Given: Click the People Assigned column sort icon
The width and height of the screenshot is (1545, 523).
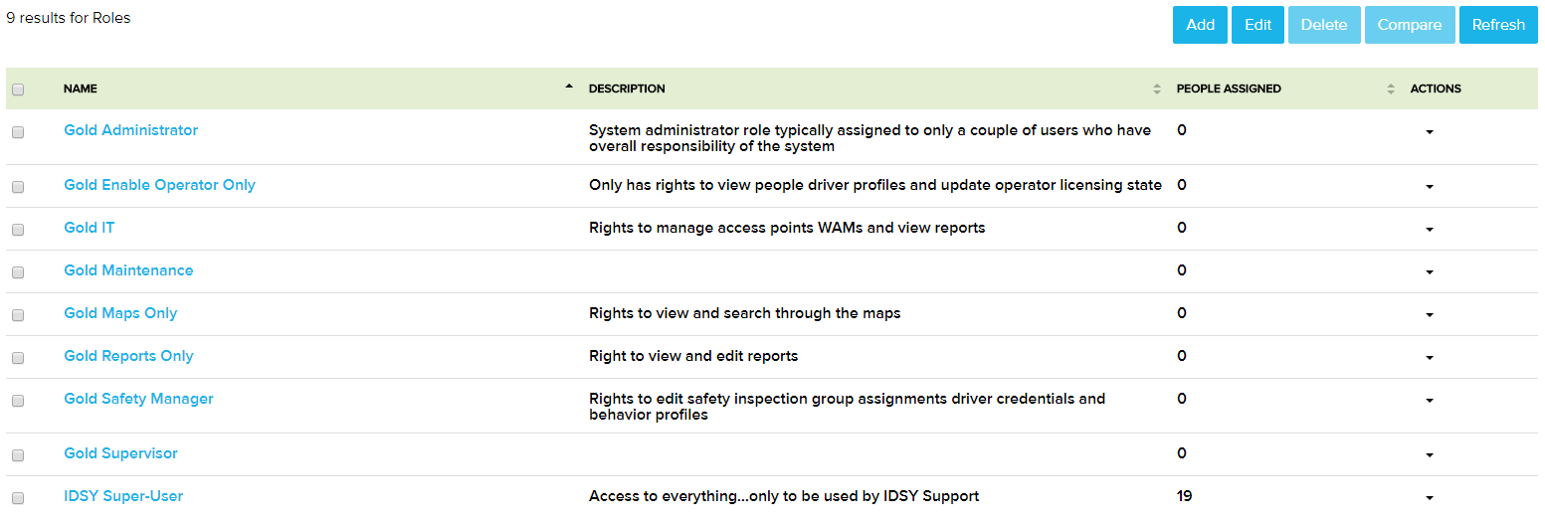Looking at the screenshot, I should 1391,89.
